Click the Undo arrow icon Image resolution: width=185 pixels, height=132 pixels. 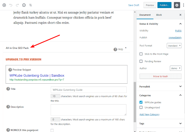point(11,5)
